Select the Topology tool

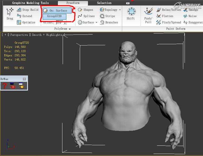[x=109, y=10]
